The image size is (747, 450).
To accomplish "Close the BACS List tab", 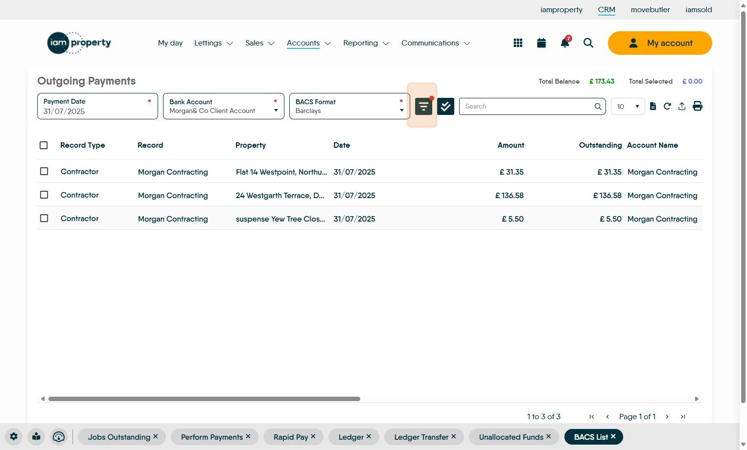I will point(613,436).
